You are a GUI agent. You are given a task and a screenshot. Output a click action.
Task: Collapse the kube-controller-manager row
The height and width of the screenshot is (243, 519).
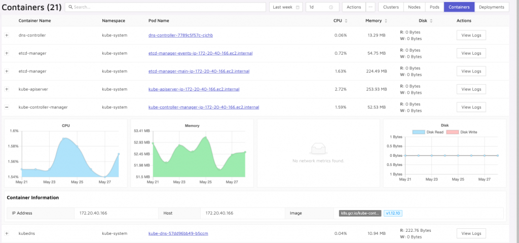tap(7, 107)
